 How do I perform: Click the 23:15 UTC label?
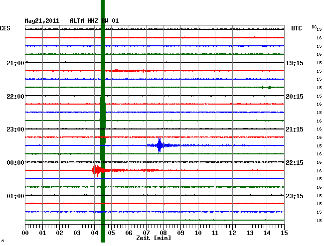295,196
